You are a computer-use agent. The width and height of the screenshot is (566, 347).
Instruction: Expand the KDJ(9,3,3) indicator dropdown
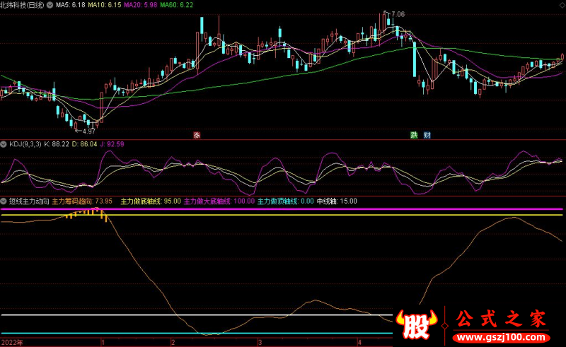pyautogui.click(x=4, y=144)
